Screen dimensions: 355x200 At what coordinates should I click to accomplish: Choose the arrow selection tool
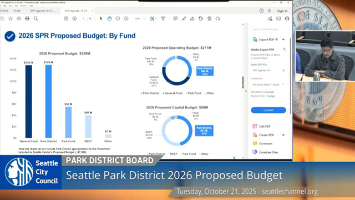[101, 18]
